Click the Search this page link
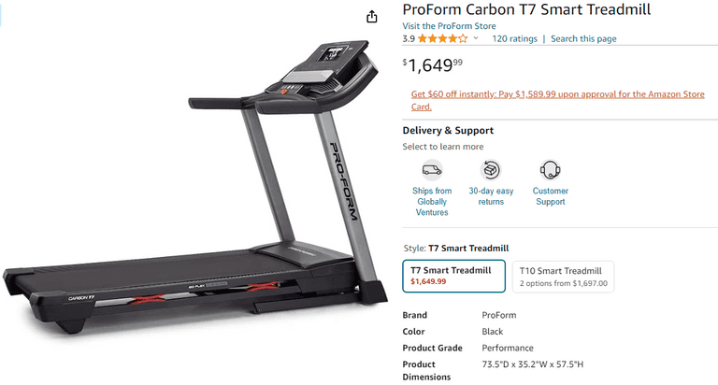718x385 pixels. point(583,39)
